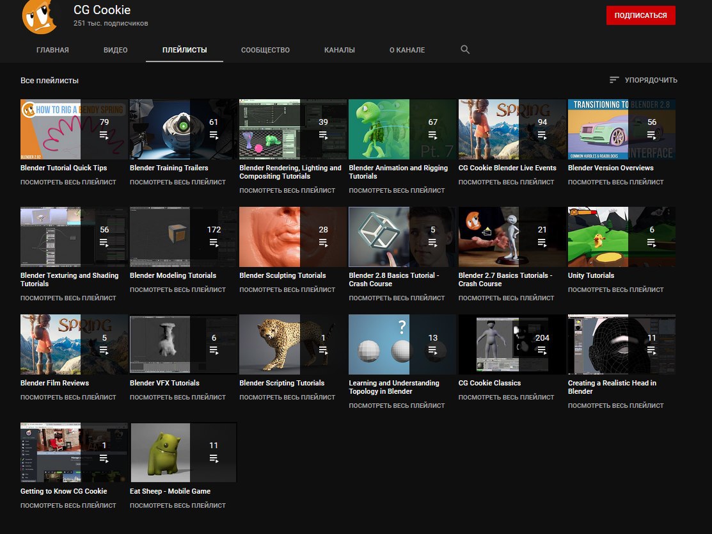
Task: Open the channel search magnifier icon
Action: coord(465,49)
